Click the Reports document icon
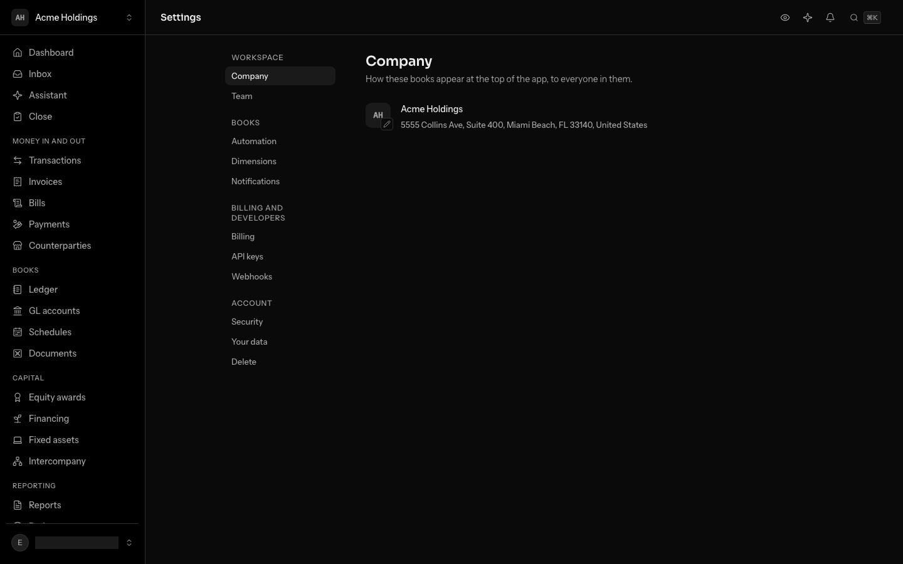 [18, 505]
